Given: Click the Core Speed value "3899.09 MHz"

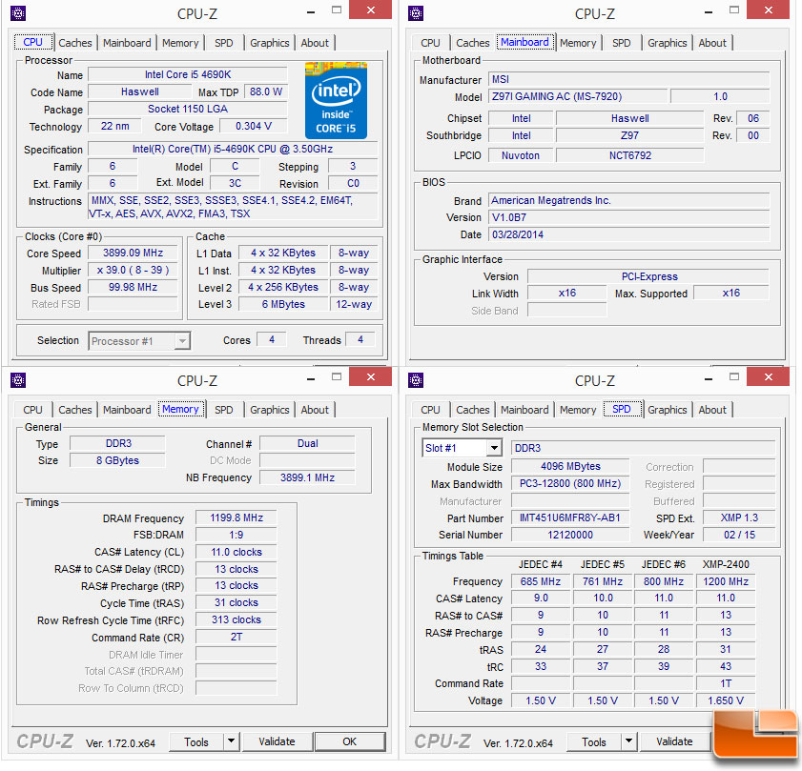Looking at the screenshot, I should point(133,254).
